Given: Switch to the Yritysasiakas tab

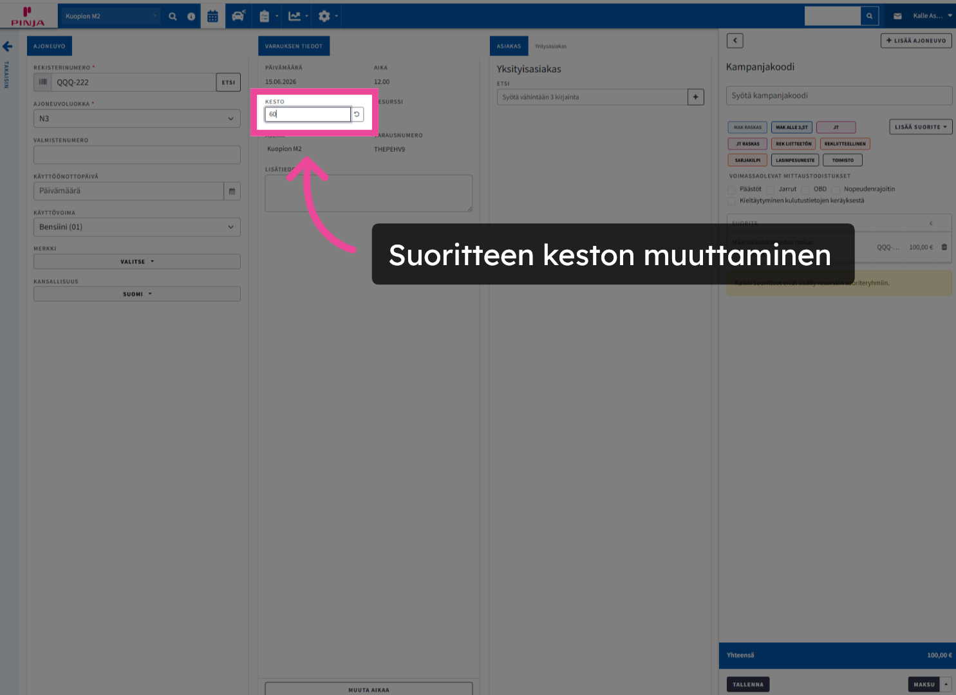Looking at the screenshot, I should click(x=550, y=46).
